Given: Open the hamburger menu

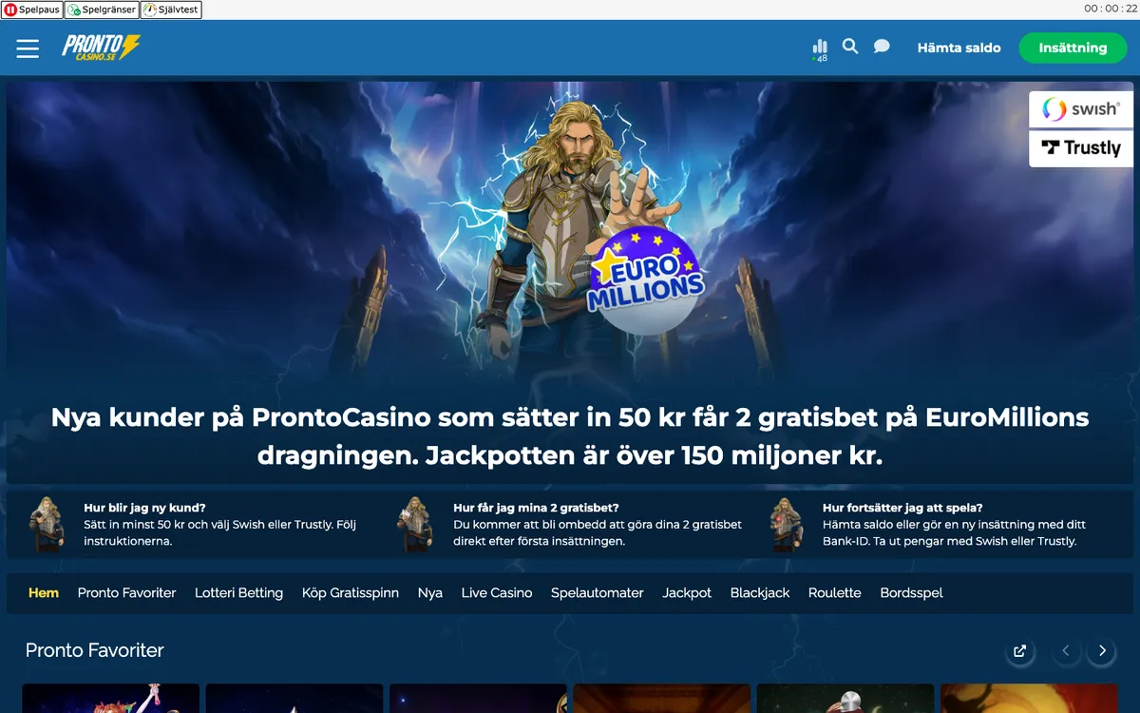Looking at the screenshot, I should (28, 48).
